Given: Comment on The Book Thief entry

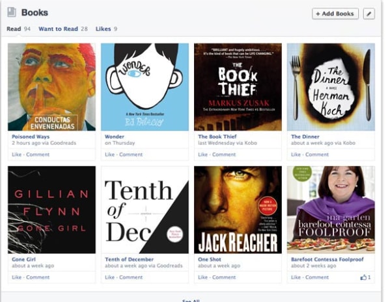Looking at the screenshot, I should coord(224,155).
